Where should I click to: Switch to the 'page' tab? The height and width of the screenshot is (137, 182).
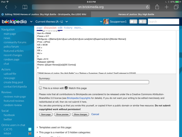tap(39, 28)
